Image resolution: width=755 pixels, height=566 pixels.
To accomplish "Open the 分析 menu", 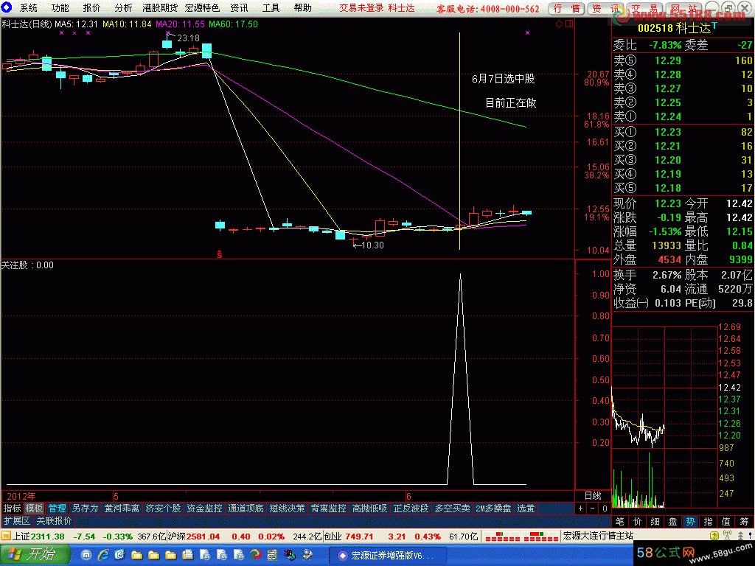I will [123, 8].
